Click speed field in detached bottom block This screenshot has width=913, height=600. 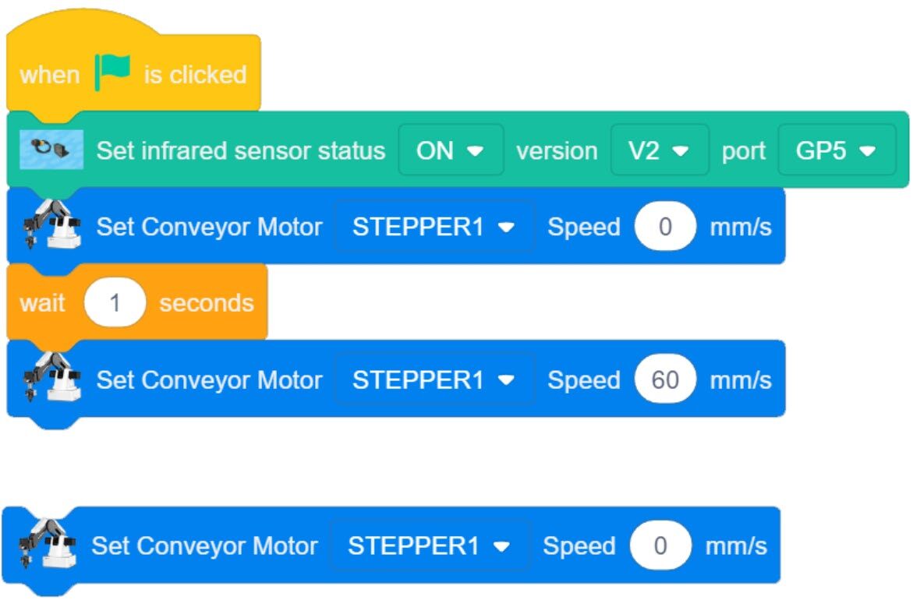(660, 546)
